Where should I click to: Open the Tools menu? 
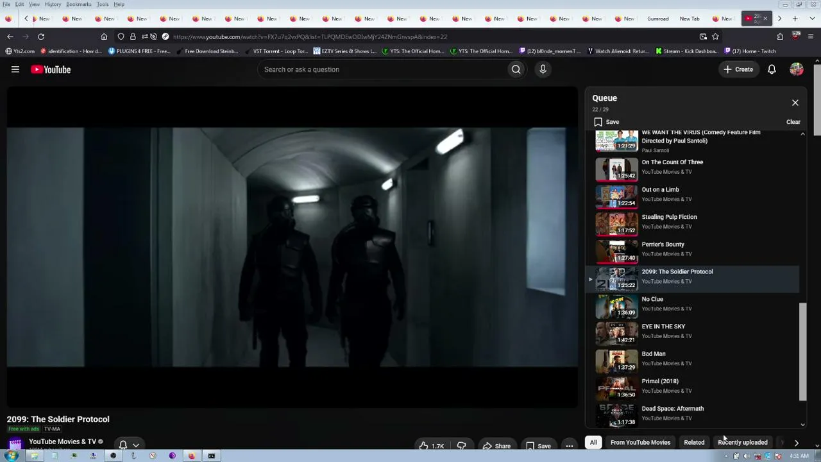point(103,4)
